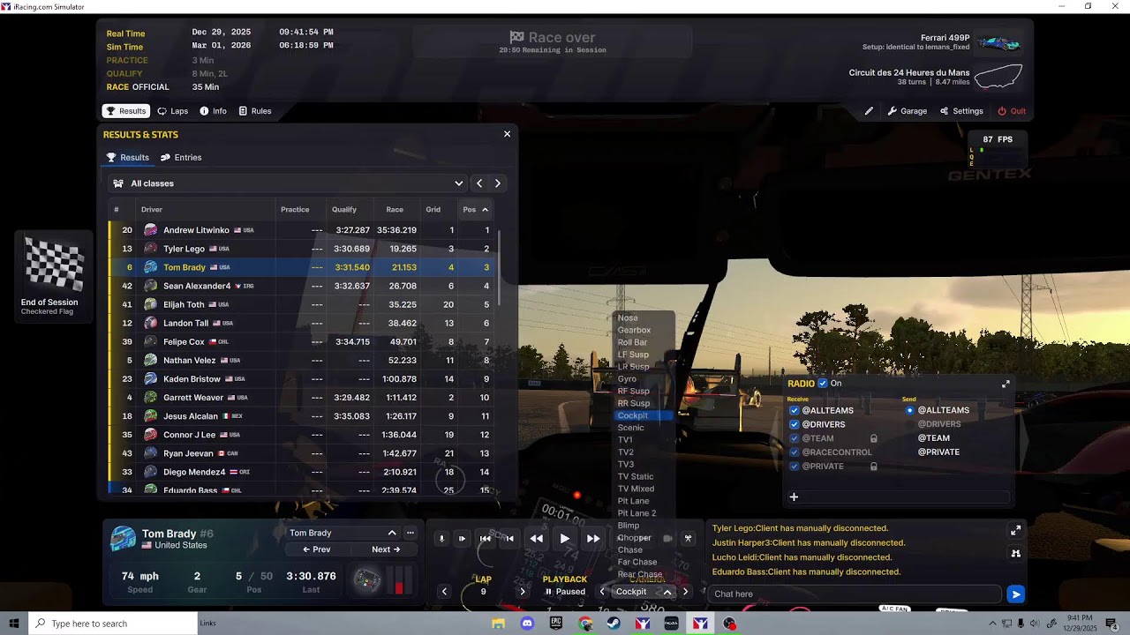Select the top Results tab
This screenshot has width=1130, height=635.
(125, 111)
